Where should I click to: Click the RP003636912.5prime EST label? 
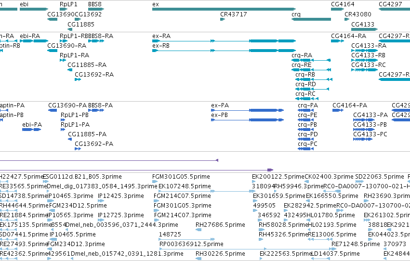(191, 244)
